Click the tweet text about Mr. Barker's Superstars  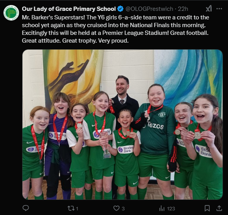pyautogui.click(x=116, y=29)
